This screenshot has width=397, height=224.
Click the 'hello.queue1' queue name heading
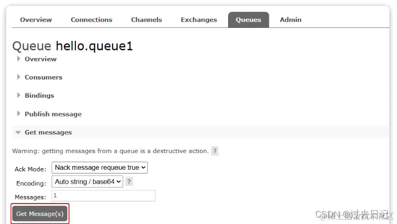(x=94, y=46)
